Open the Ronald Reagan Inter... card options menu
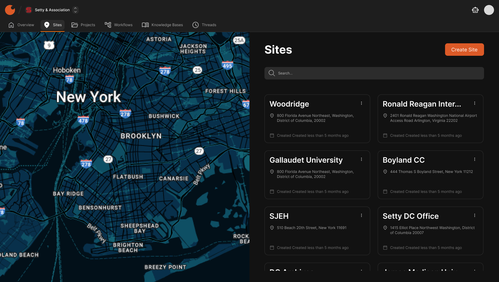Screen dimensions: 499x282 475,103
